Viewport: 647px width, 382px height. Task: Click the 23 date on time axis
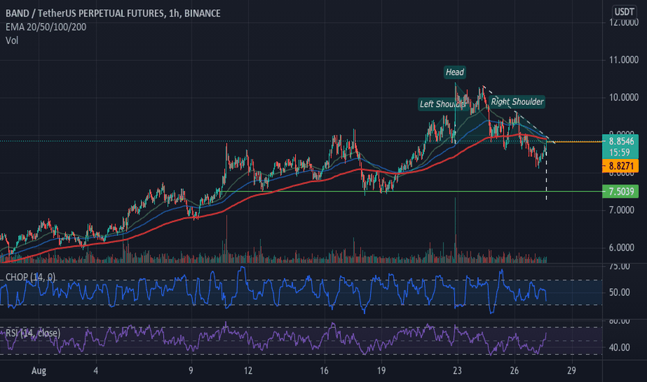coord(457,371)
